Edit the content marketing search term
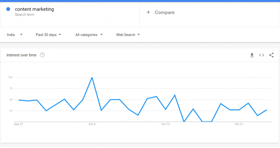280x148 pixels. tap(34, 9)
